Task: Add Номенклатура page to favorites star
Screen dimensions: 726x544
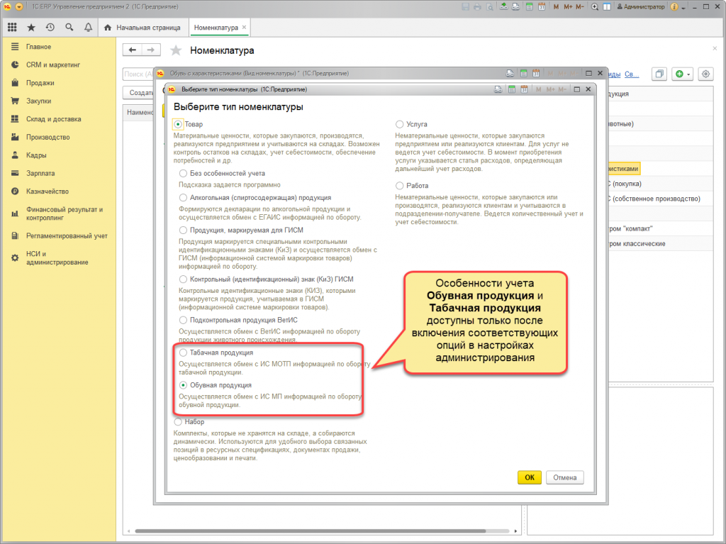Action: (176, 50)
